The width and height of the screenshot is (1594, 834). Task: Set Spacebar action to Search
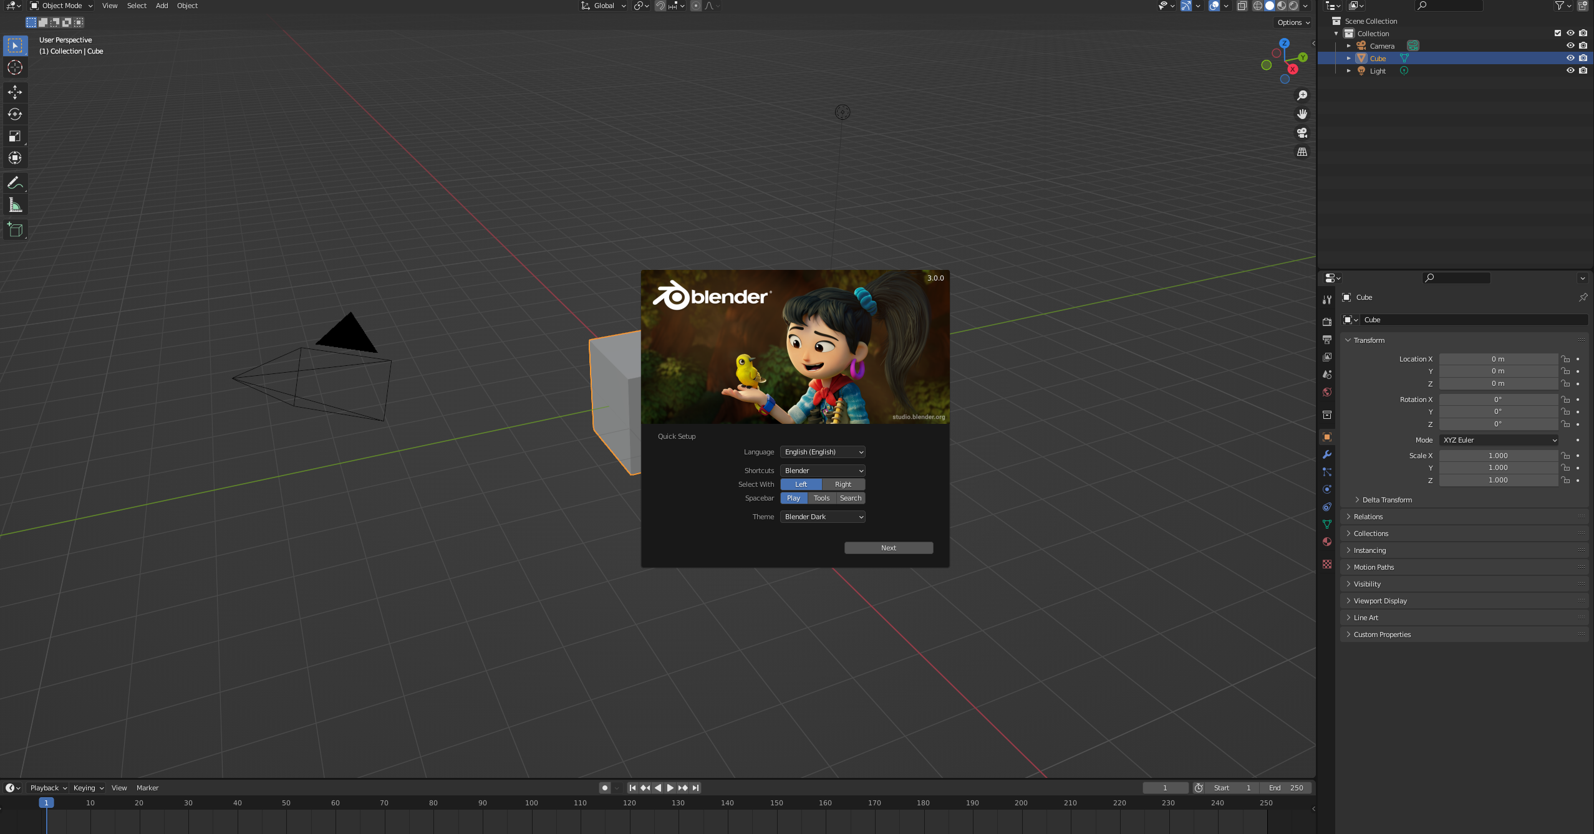click(850, 498)
